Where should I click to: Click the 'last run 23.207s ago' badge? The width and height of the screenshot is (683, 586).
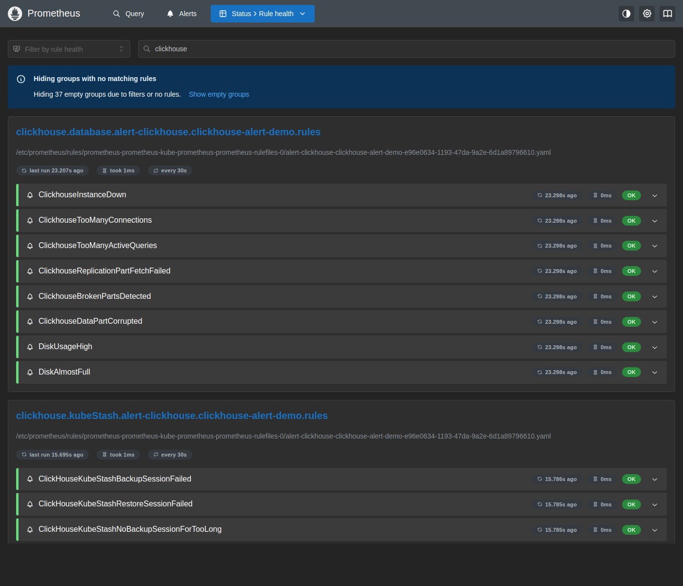click(x=52, y=170)
